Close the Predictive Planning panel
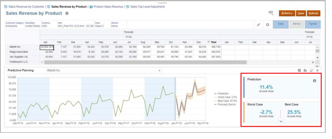The width and height of the screenshot is (332, 139). pyautogui.click(x=317, y=71)
